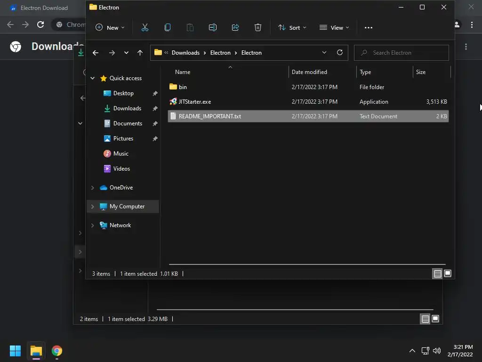Share the selected file using toolbar icon
Image resolution: width=482 pixels, height=362 pixels.
(235, 28)
